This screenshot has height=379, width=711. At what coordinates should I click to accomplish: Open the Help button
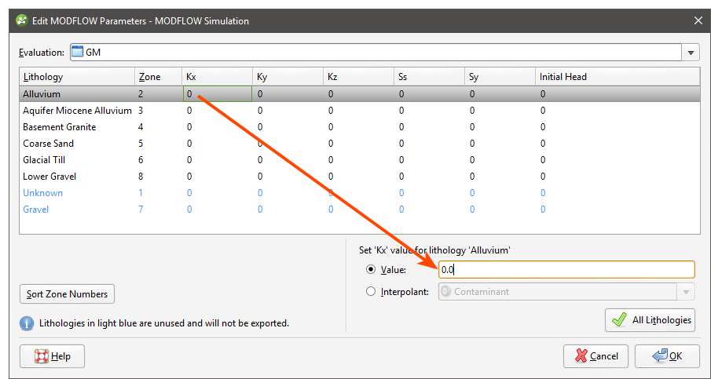point(52,356)
